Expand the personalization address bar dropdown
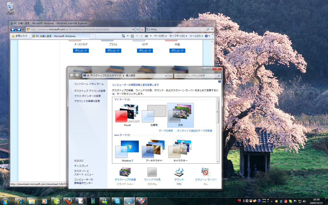This screenshot has width=328, height=205. [x=166, y=76]
